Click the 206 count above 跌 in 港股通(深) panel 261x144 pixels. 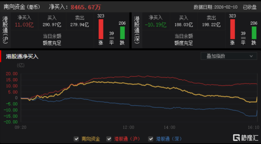click(254, 23)
